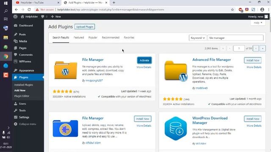Open More Details for File Manager by mndpsingh287
This screenshot has width=271, height=152.
tap(144, 67)
